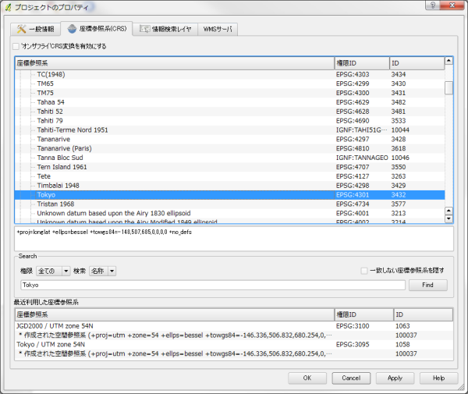
Task: Sort by the 座標参照系 column header in upper list
Action: (x=175, y=63)
